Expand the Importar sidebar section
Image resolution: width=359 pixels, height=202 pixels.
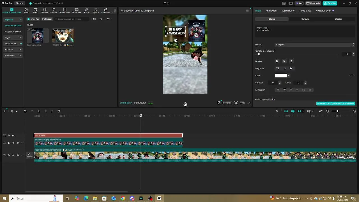pyautogui.click(x=13, y=20)
